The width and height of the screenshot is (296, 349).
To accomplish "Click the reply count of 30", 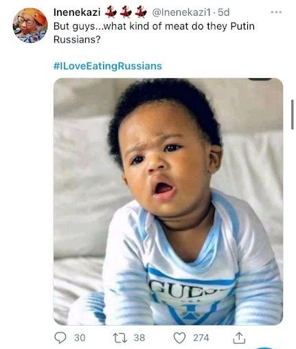I will pyautogui.click(x=80, y=338).
